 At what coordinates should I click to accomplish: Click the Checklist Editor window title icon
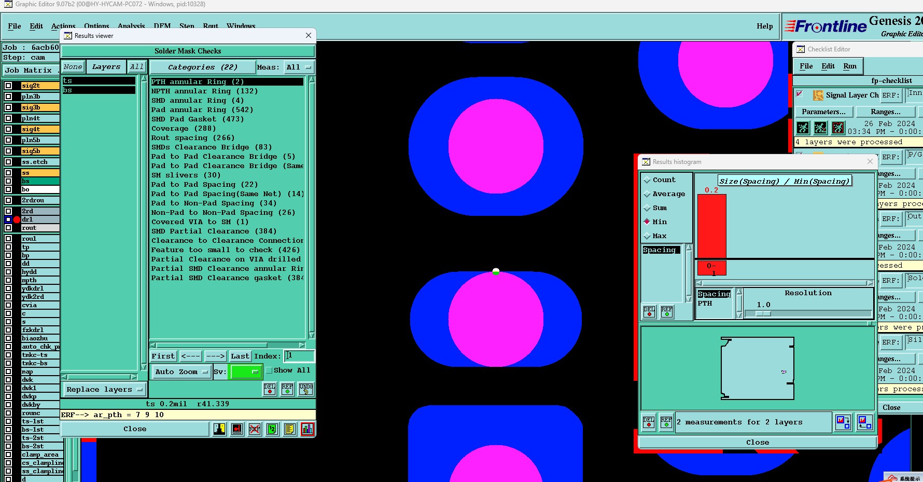click(x=801, y=49)
